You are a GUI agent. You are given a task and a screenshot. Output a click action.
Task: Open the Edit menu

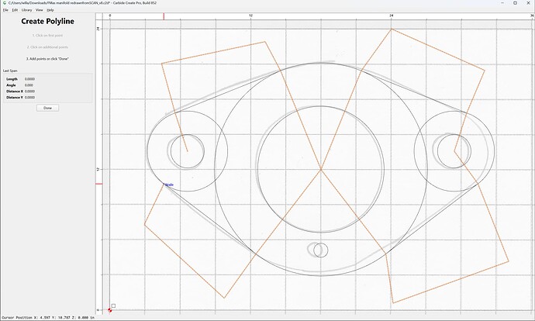[x=15, y=10]
